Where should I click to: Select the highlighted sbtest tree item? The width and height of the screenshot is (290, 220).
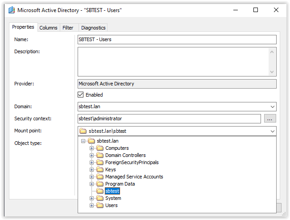click(x=112, y=191)
